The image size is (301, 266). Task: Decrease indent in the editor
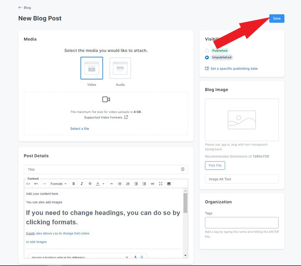tap(136, 184)
